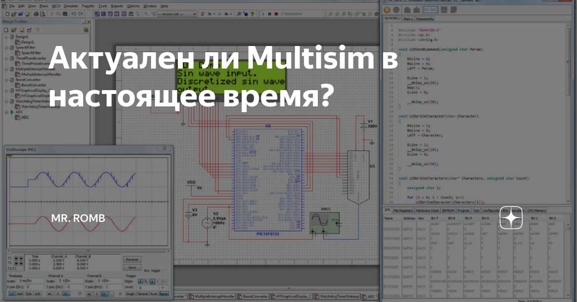577x302 pixels.
Task: Select the Run simulation icon
Action: tap(263, 13)
